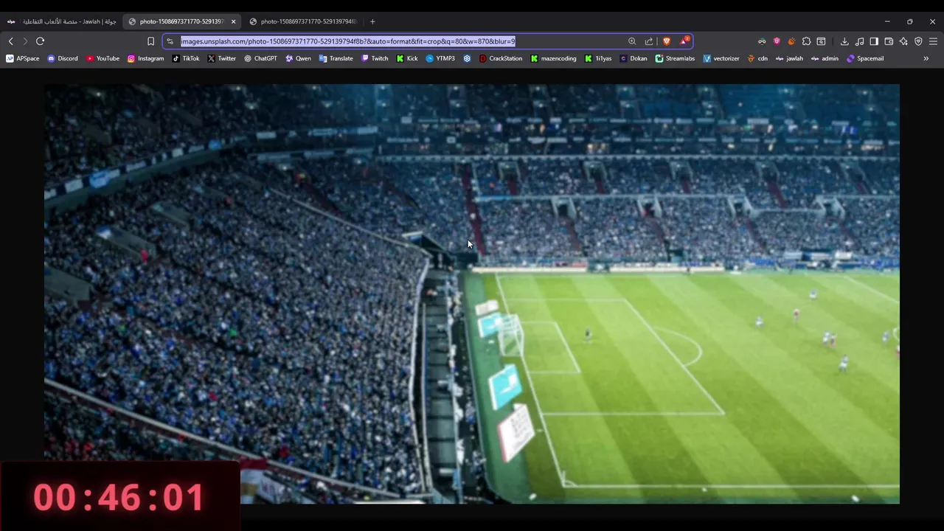Switch to the second photo tab
The height and width of the screenshot is (531, 944).
[x=302, y=21]
